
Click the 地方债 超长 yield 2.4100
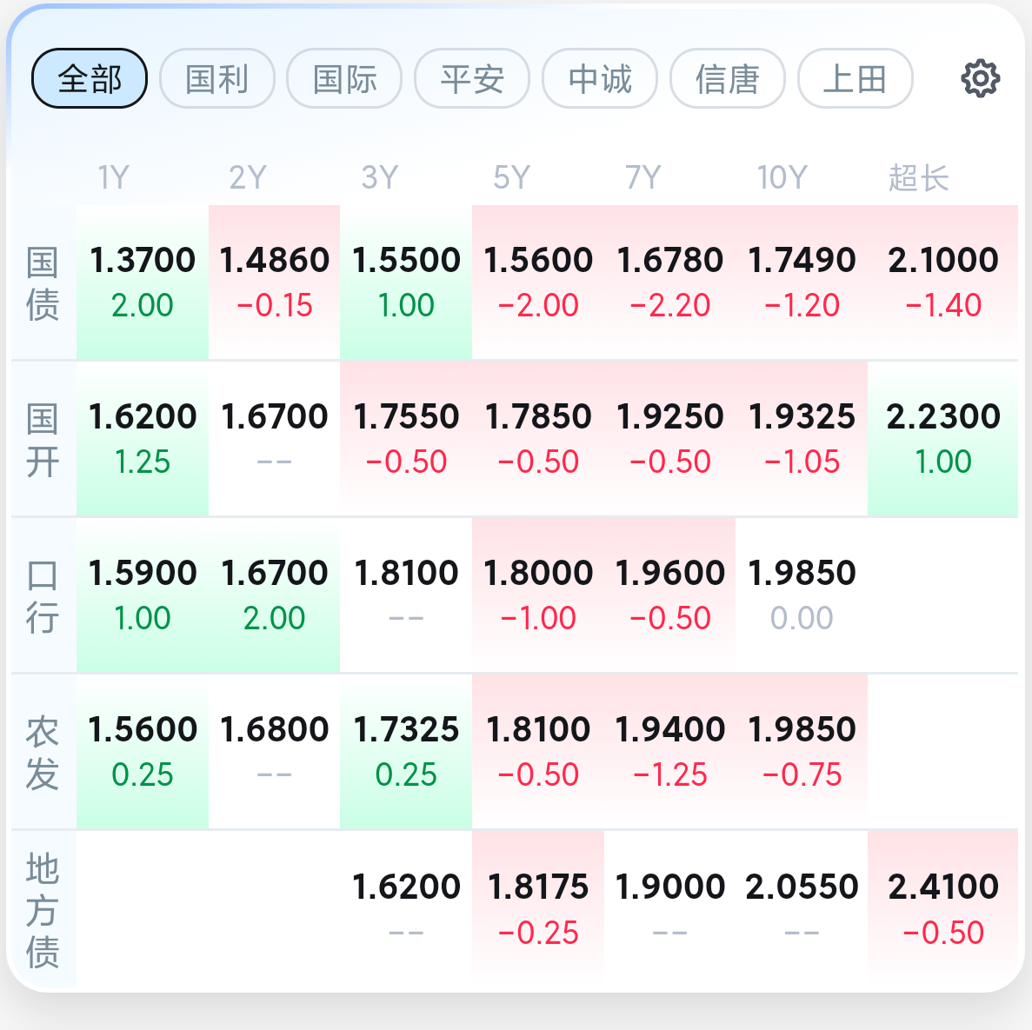click(943, 909)
